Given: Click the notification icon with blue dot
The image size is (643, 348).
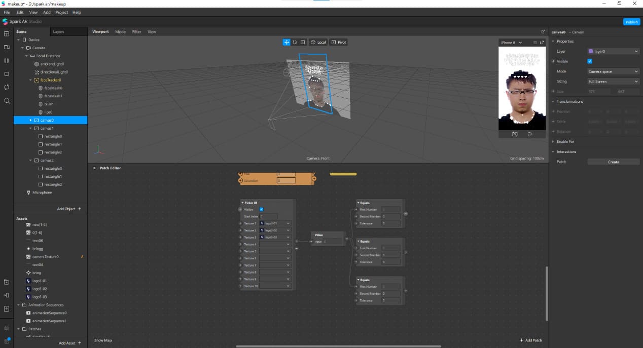Looking at the screenshot, I should point(7,341).
